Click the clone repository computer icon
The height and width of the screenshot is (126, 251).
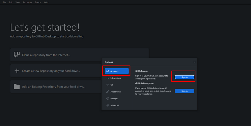pos(17,55)
